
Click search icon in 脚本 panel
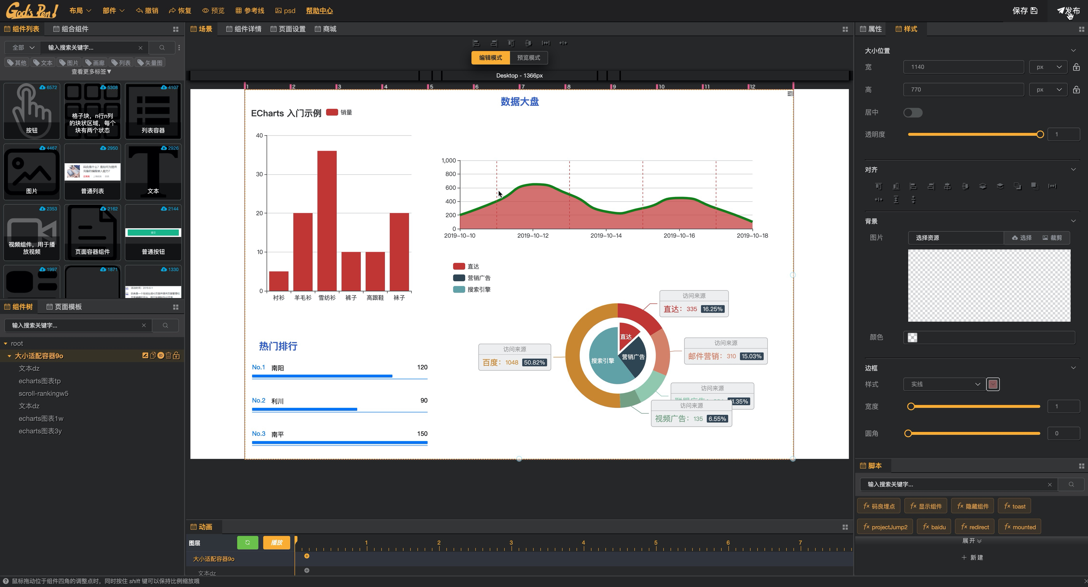1071,485
